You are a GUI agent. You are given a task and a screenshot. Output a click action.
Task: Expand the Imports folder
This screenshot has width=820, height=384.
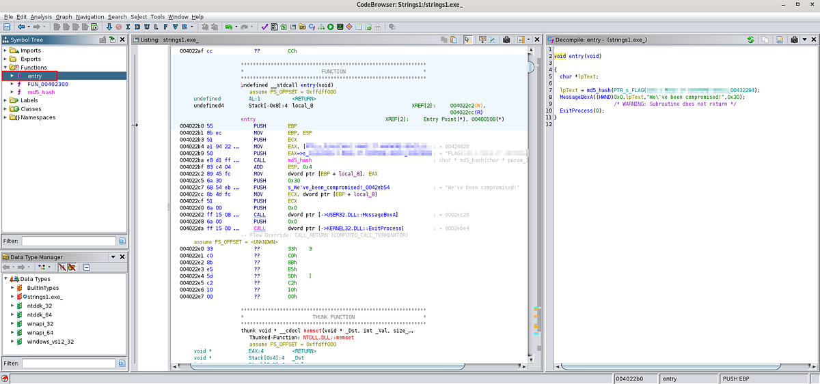coord(6,50)
